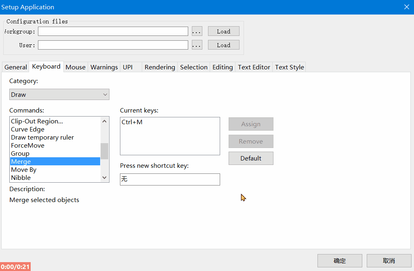Close the Setup Application dialog
The height and width of the screenshot is (271, 414).
click(x=407, y=7)
